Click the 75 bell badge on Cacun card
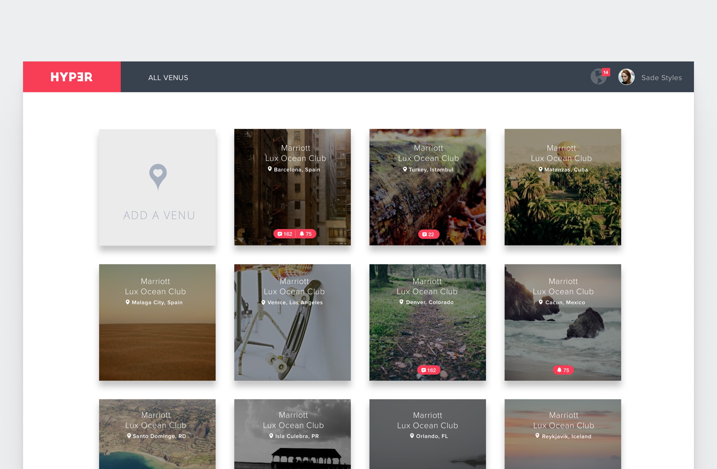717x469 pixels. point(563,370)
